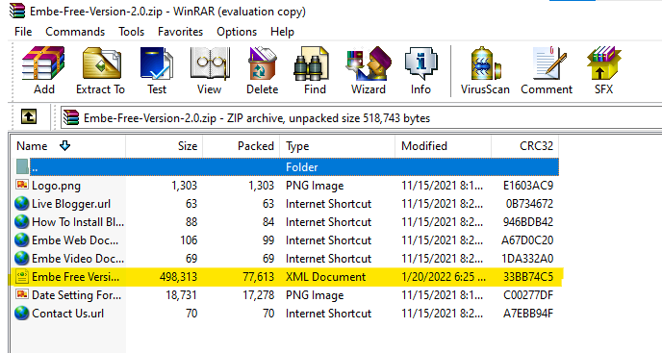Select the Logo.png file name

[56, 186]
